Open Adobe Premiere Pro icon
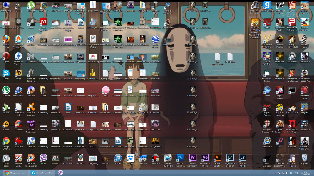314x176 pixels. 192,161
